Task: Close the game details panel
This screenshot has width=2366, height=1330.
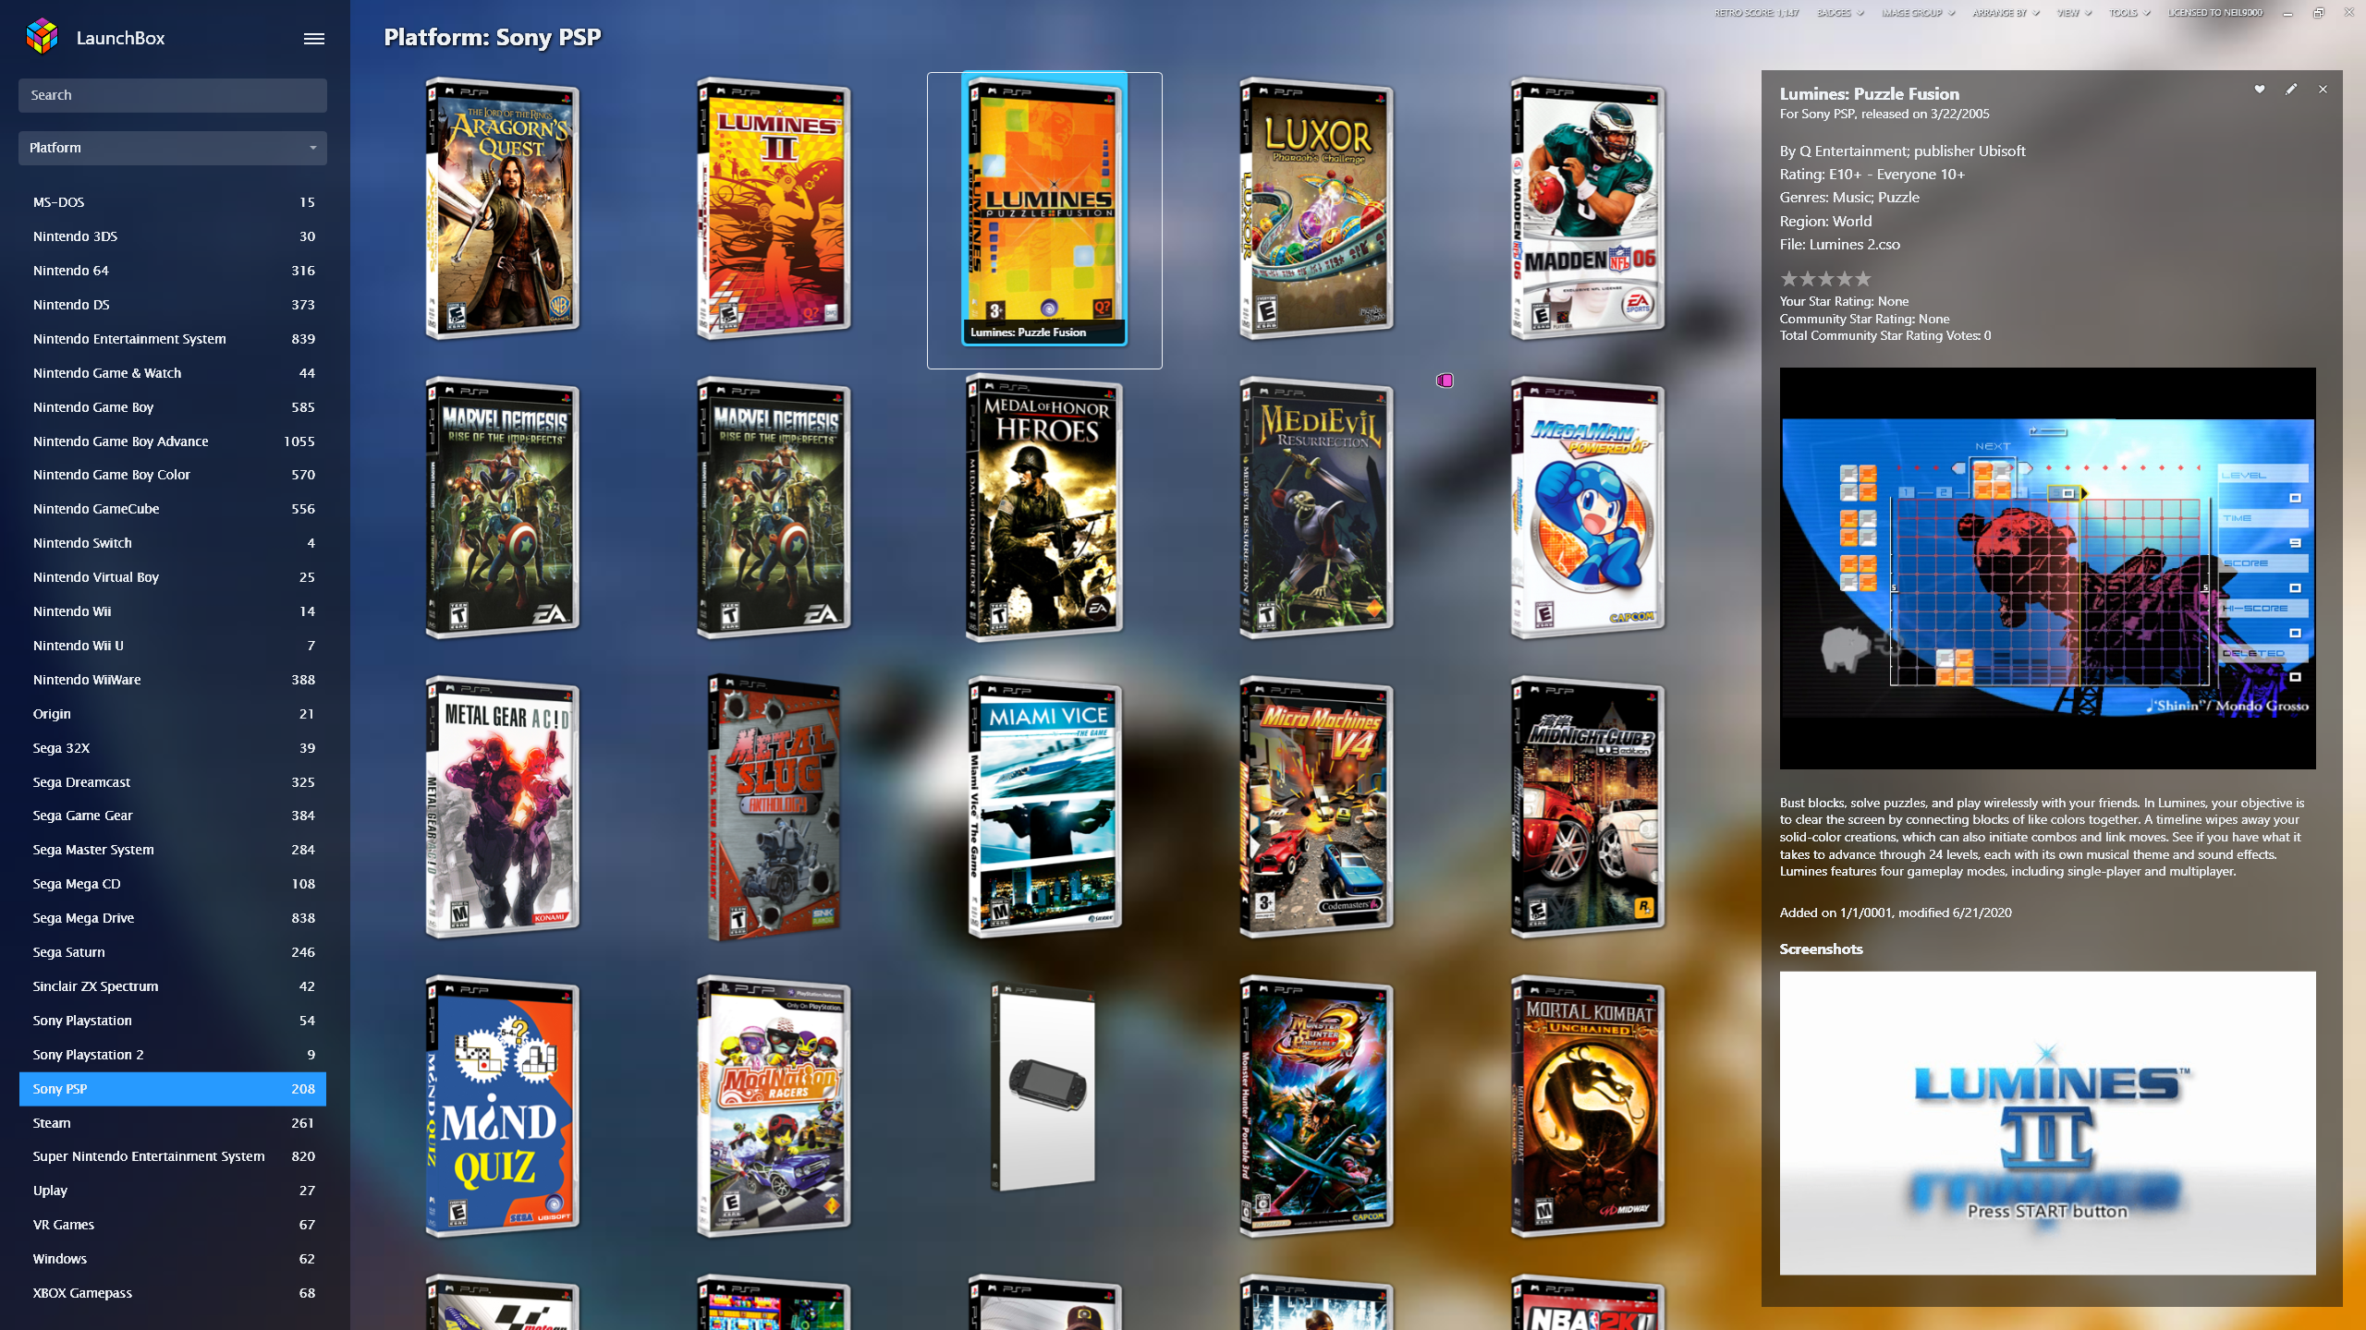Action: point(2323,90)
